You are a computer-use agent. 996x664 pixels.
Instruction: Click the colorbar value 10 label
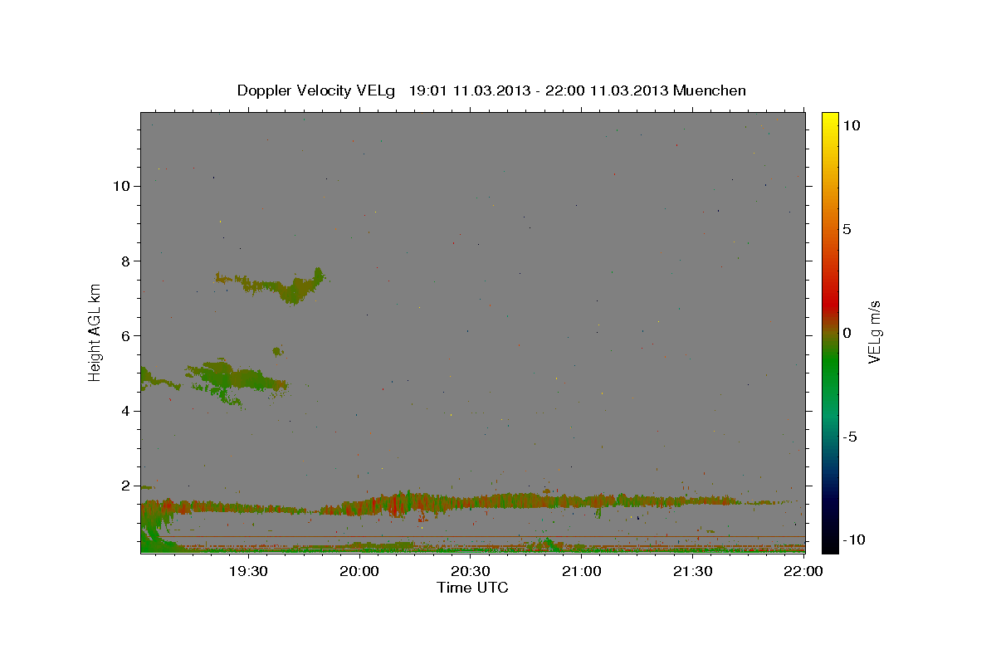point(851,125)
